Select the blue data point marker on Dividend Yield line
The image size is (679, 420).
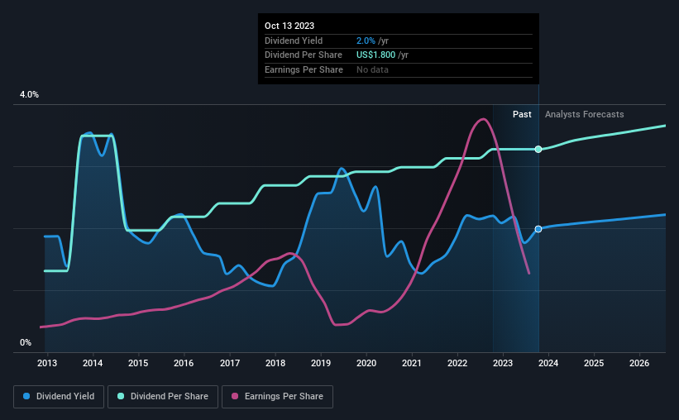coord(538,229)
